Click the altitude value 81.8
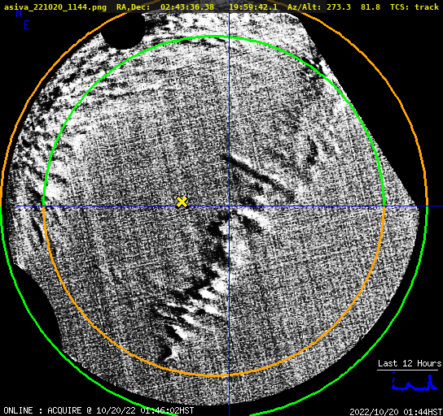 pyautogui.click(x=370, y=6)
